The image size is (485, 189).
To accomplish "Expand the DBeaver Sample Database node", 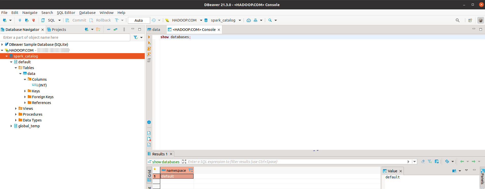I will (x=2, y=45).
